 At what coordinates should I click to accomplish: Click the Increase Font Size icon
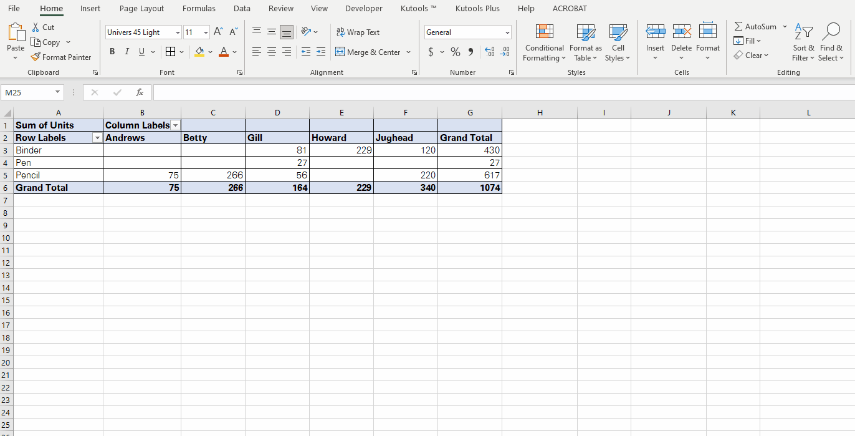(x=218, y=32)
